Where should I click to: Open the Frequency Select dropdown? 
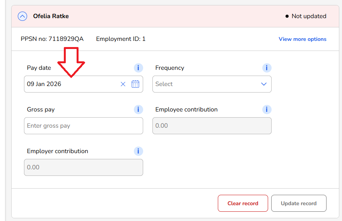point(205,84)
